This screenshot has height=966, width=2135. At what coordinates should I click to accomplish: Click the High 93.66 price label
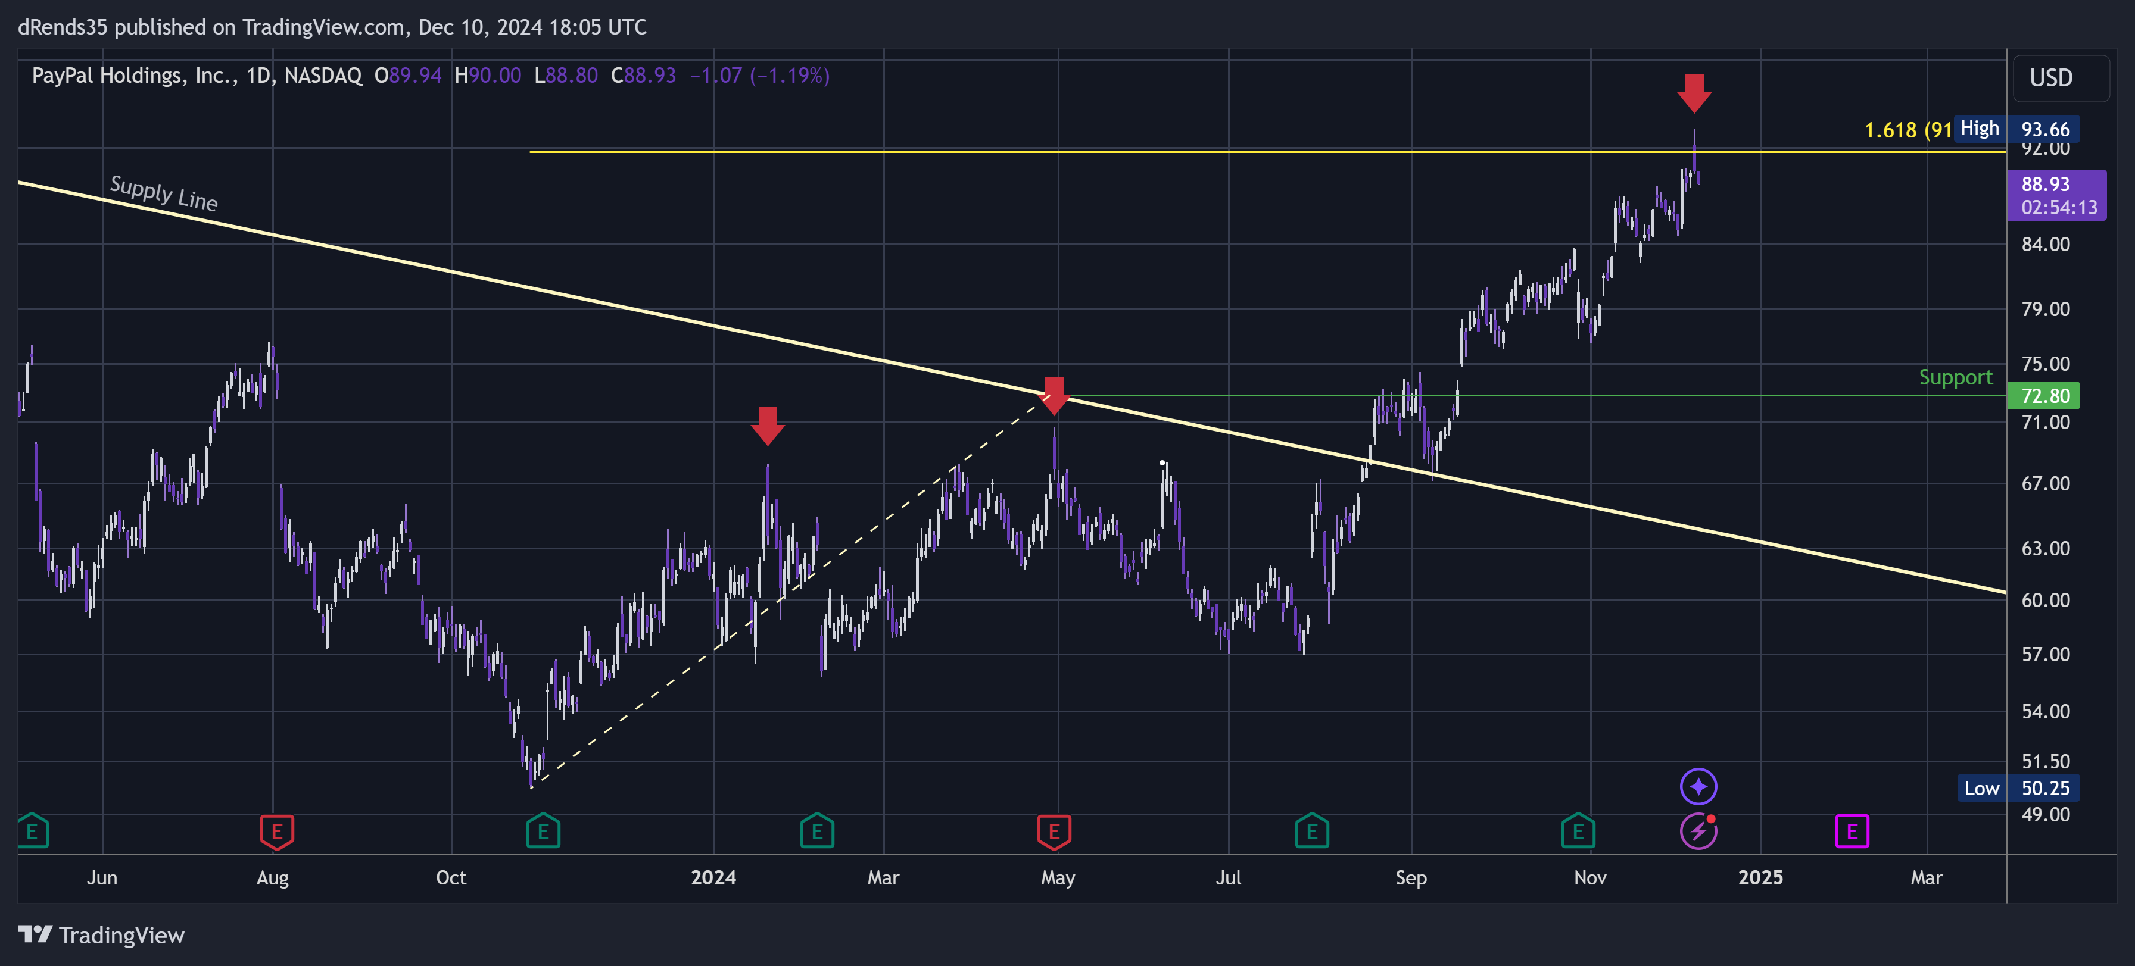click(2016, 129)
